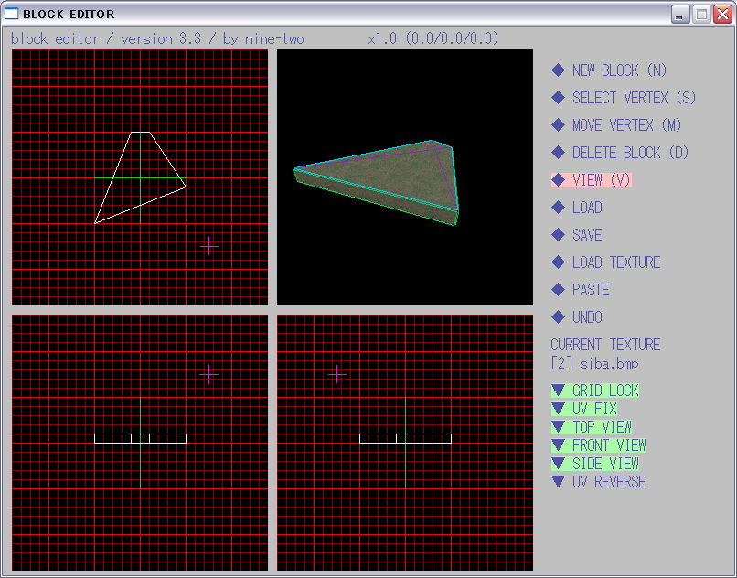Choose the PASTE menu entry

pyautogui.click(x=590, y=290)
